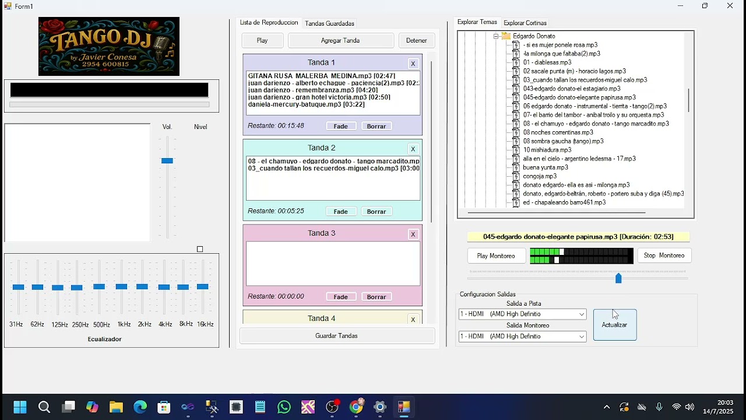746x420 pixels.
Task: Click mp3 icon of 10 mishiadura.mp3
Action: pyautogui.click(x=516, y=150)
